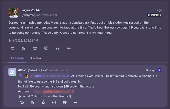Viewport: 170px width, 109px height.
Task: Boost Eugen Rochko's post with rocket icon
Action: coord(24,48)
